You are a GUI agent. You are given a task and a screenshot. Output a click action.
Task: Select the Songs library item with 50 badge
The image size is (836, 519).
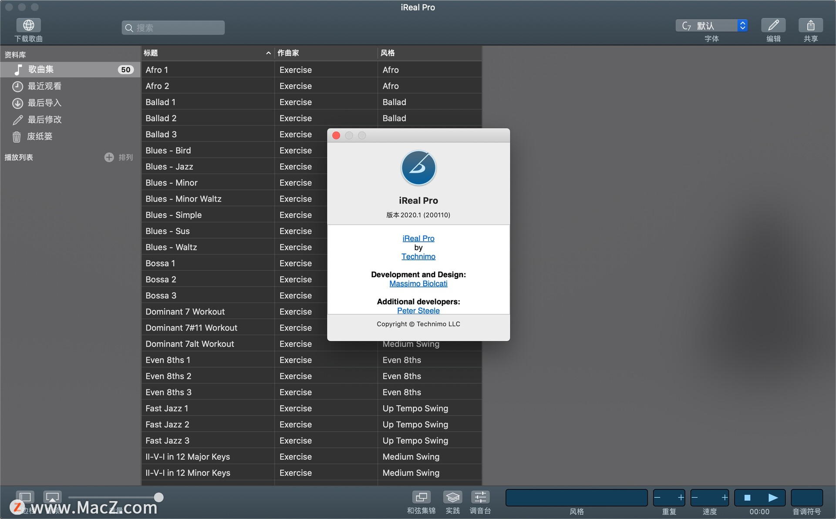click(x=70, y=69)
